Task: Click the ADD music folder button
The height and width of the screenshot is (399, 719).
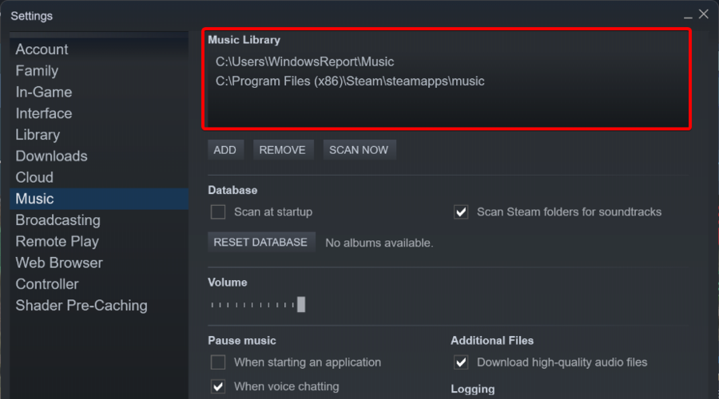Action: coord(225,150)
